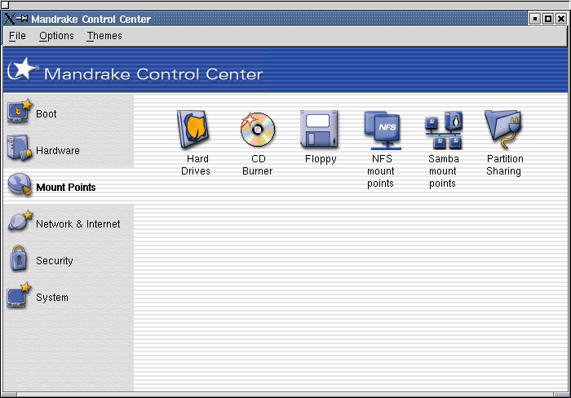Click the Network & Internet label
The width and height of the screenshot is (571, 398).
[78, 224]
